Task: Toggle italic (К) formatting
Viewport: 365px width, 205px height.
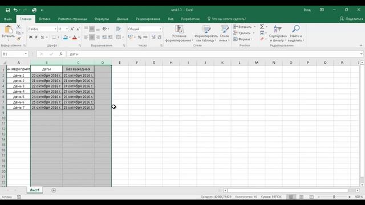Action: pyautogui.click(x=36, y=37)
